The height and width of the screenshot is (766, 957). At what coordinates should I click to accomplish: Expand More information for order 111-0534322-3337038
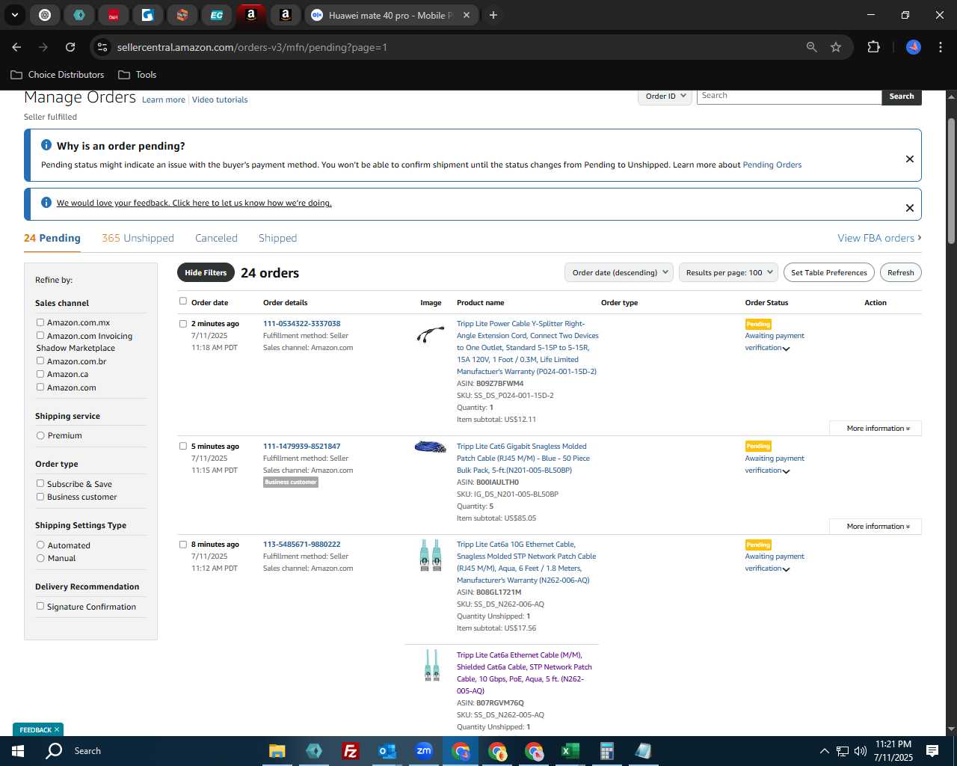tap(876, 429)
